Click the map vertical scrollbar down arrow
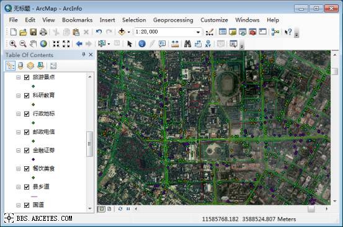The height and width of the screenshot is (227, 343). tap(335, 201)
